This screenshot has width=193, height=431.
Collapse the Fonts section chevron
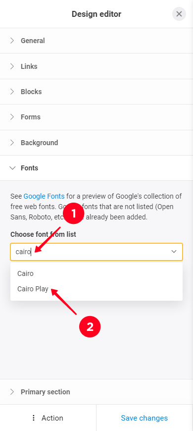tap(12, 168)
